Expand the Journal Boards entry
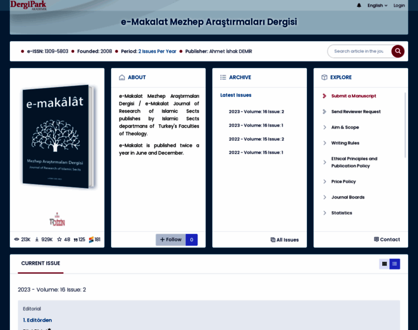This screenshot has width=418, height=330. pos(348,197)
